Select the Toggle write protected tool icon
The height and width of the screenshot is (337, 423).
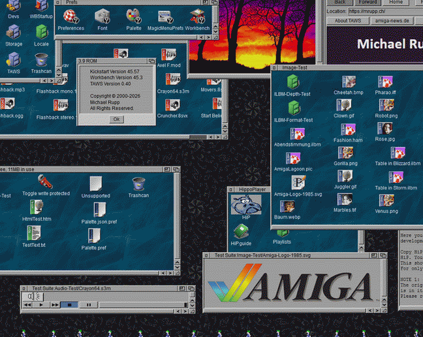click(x=45, y=182)
